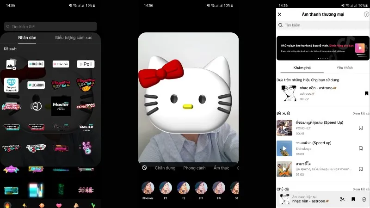Bookmark the PONCHET Speed Up track

(361, 128)
